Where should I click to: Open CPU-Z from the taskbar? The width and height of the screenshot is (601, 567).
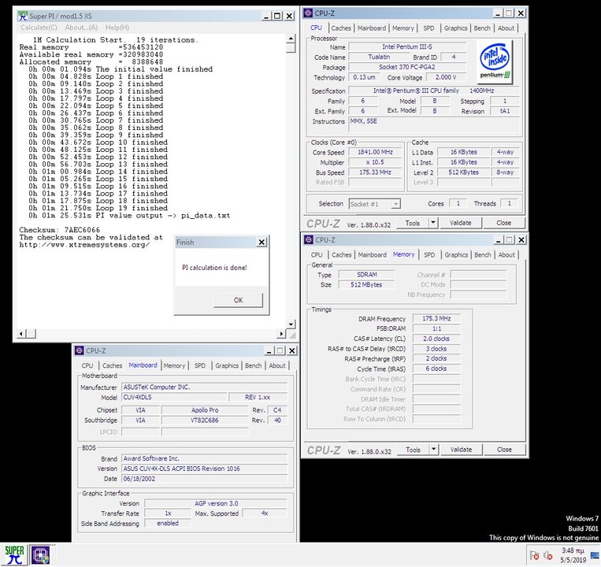[x=40, y=554]
